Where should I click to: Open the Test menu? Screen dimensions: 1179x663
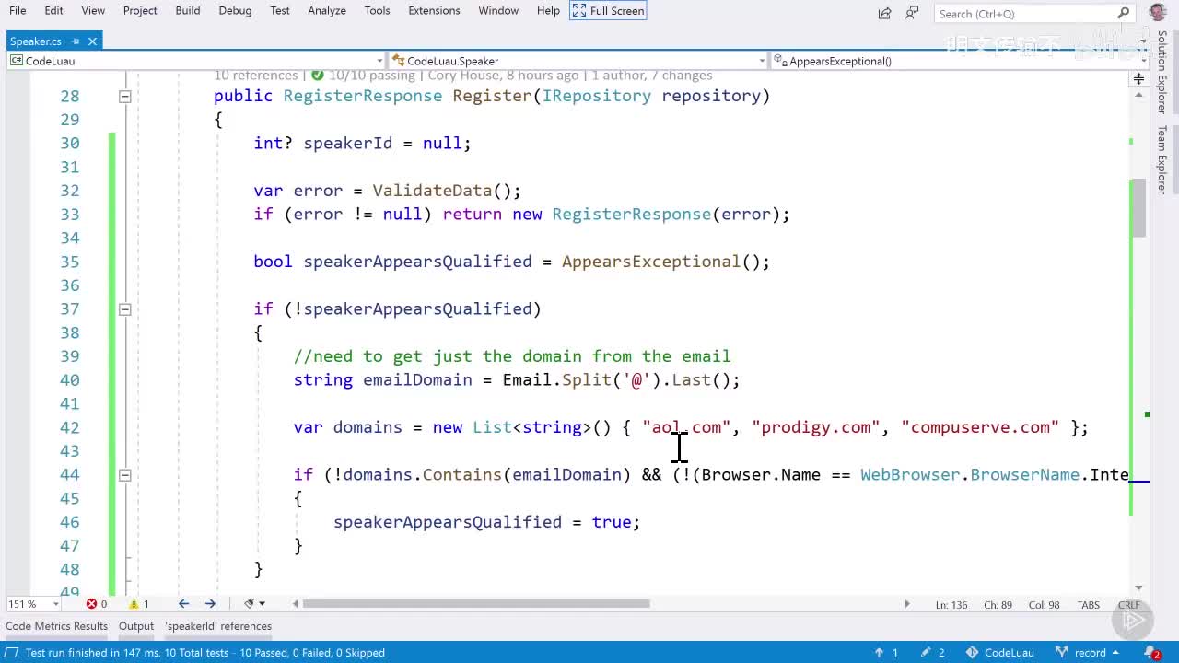280,10
